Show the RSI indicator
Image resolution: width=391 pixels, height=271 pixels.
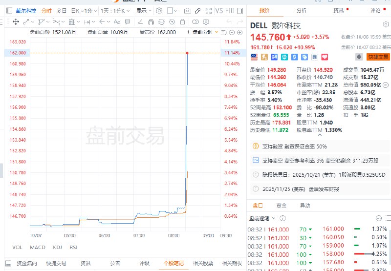pyautogui.click(x=74, y=248)
